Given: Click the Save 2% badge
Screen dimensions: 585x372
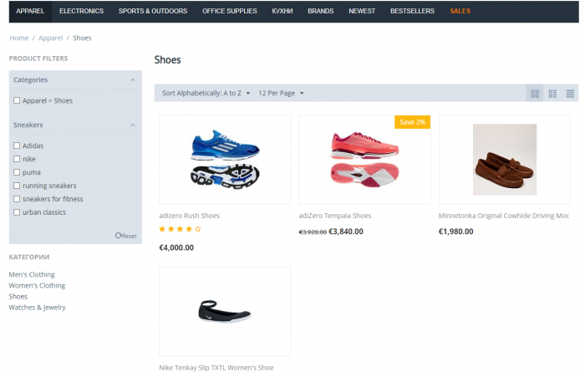Looking at the screenshot, I should (x=412, y=122).
